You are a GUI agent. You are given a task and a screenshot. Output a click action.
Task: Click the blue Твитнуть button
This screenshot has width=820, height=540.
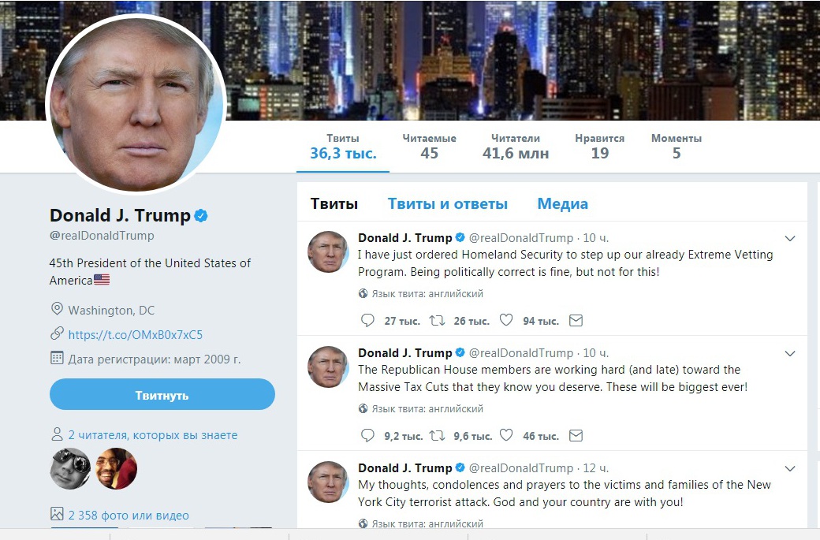click(x=162, y=395)
